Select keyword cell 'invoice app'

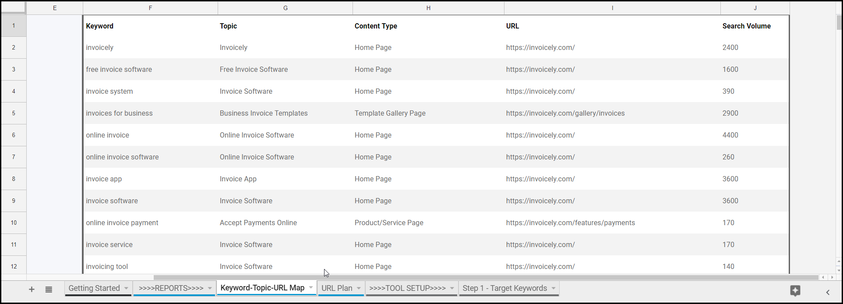pyautogui.click(x=150, y=179)
